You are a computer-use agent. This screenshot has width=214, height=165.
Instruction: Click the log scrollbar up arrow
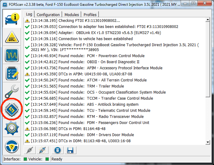tap(208, 20)
